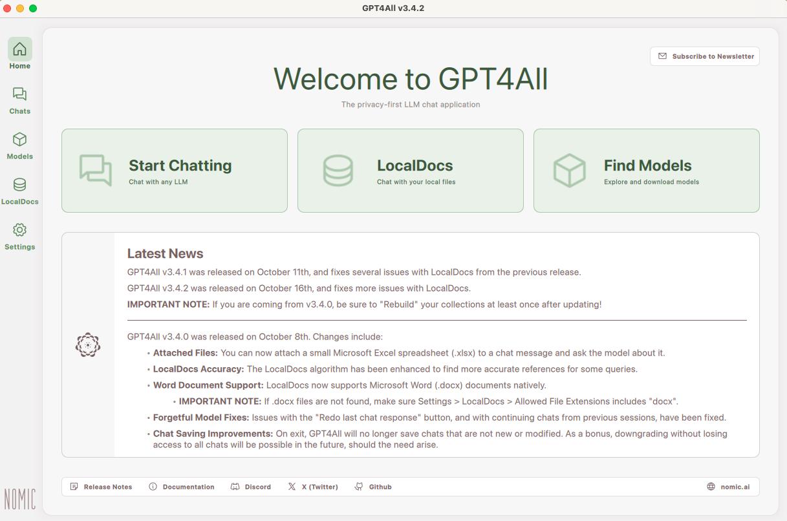The image size is (787, 521).
Task: Click the Chats label in sidebar
Action: click(19, 111)
